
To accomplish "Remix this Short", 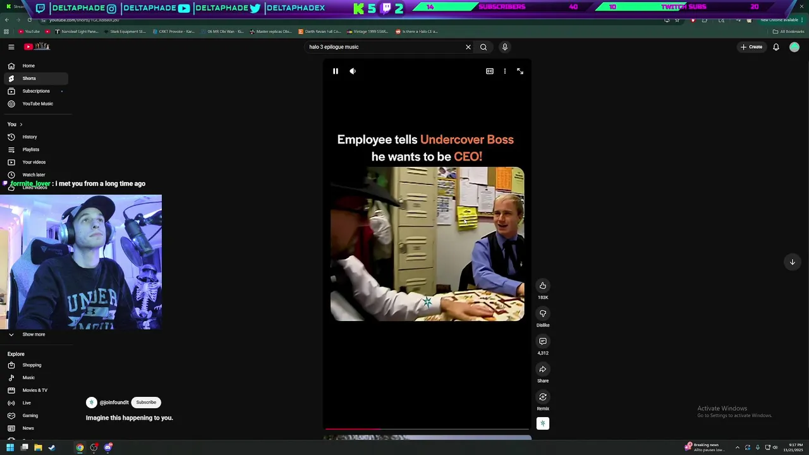I will click(x=543, y=397).
